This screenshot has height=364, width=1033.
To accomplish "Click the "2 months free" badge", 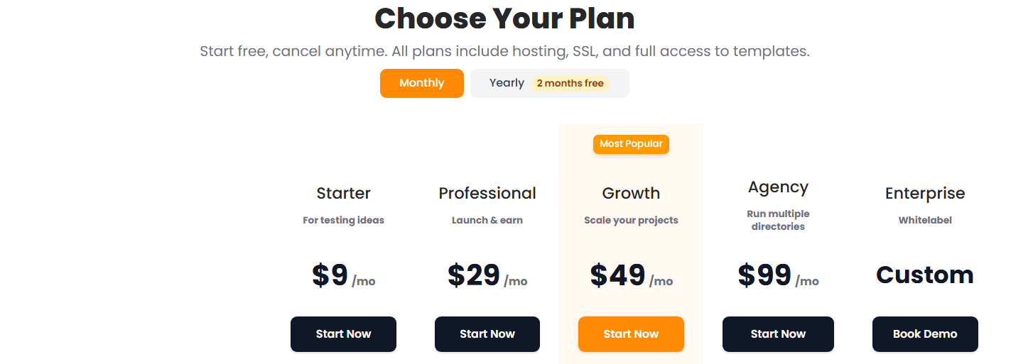I will coord(570,84).
